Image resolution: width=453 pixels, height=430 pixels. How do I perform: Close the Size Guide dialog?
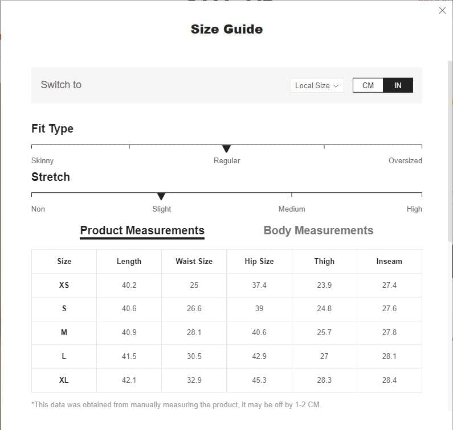442,10
